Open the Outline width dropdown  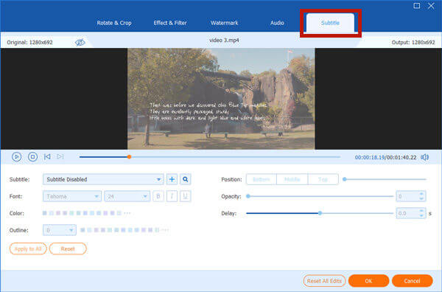(60, 230)
